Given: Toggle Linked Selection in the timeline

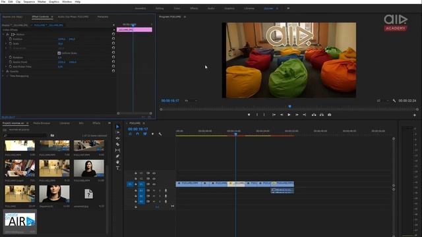Looking at the screenshot, I should tap(145, 134).
